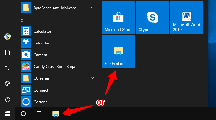The width and height of the screenshot is (216, 120).
Task: Open Settings gear in Start sidebar
Action: tap(8, 84)
